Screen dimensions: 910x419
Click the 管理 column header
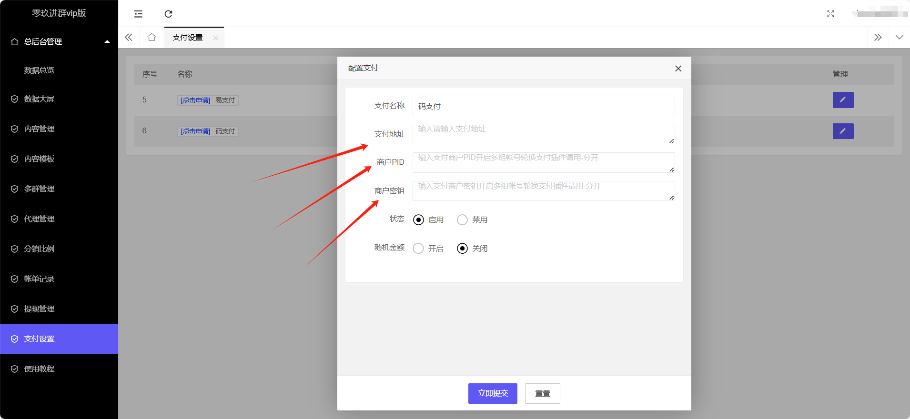point(840,74)
